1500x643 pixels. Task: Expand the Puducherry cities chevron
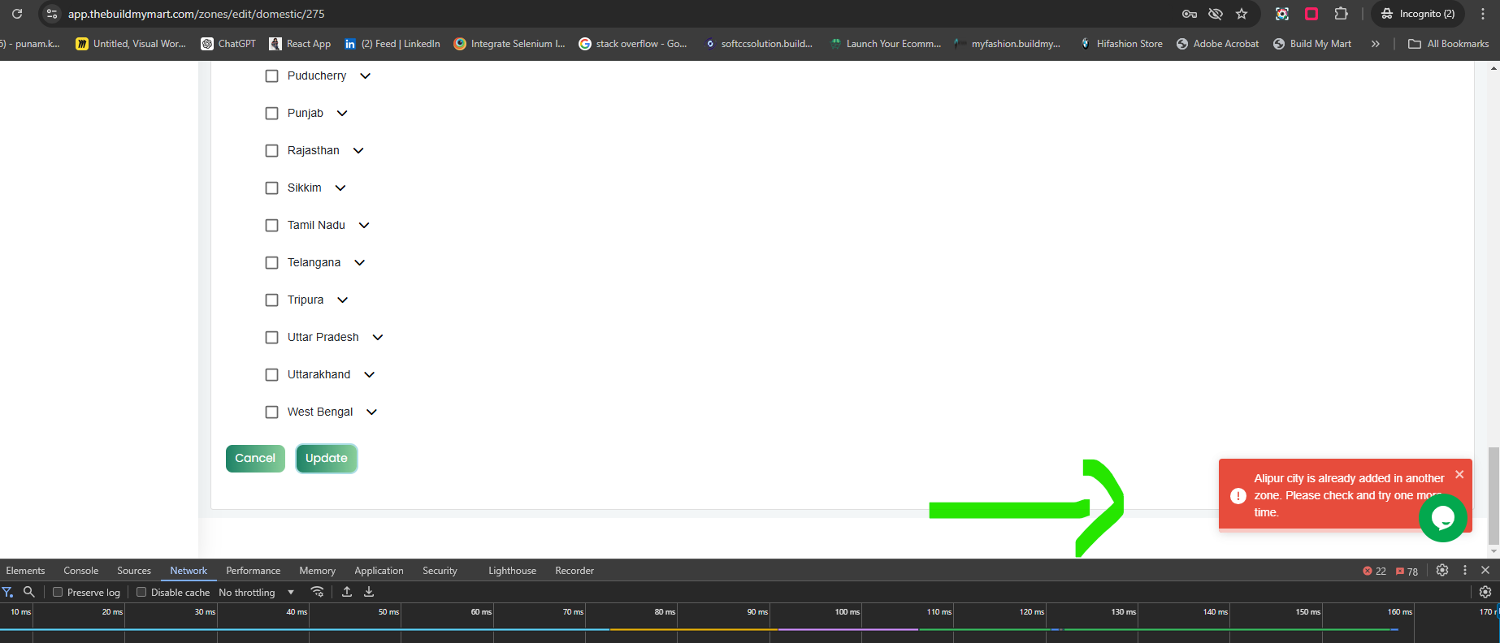pos(366,76)
